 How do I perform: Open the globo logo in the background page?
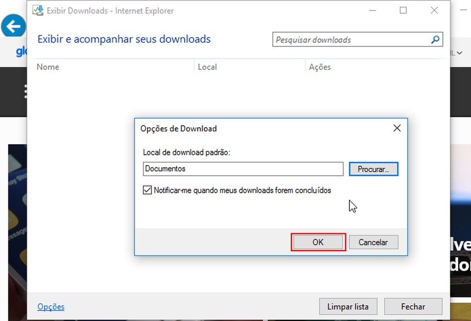(x=20, y=52)
